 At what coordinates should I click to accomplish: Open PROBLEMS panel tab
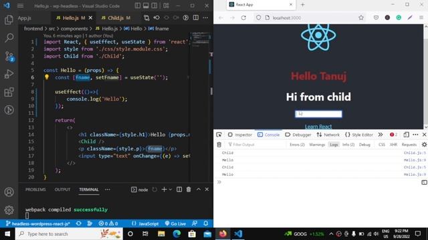click(35, 189)
